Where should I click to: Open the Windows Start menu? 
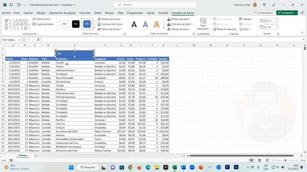pyautogui.click(x=71, y=167)
